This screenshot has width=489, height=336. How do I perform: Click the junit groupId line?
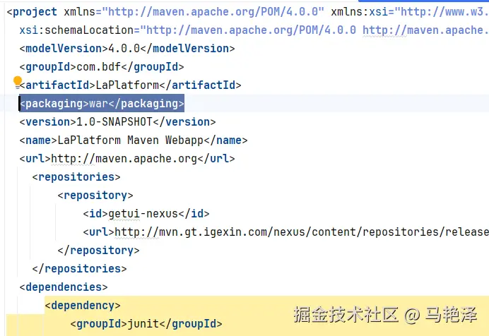(146, 324)
